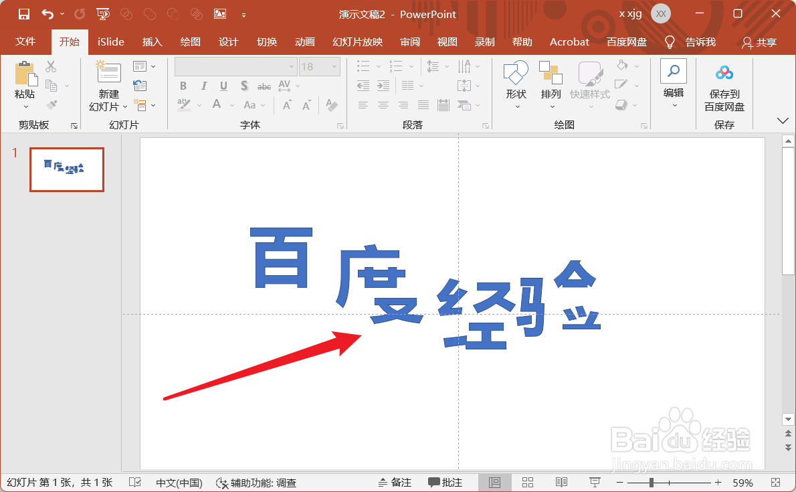Viewport: 796px width, 492px height.
Task: Toggle underline formatting
Action: click(223, 86)
